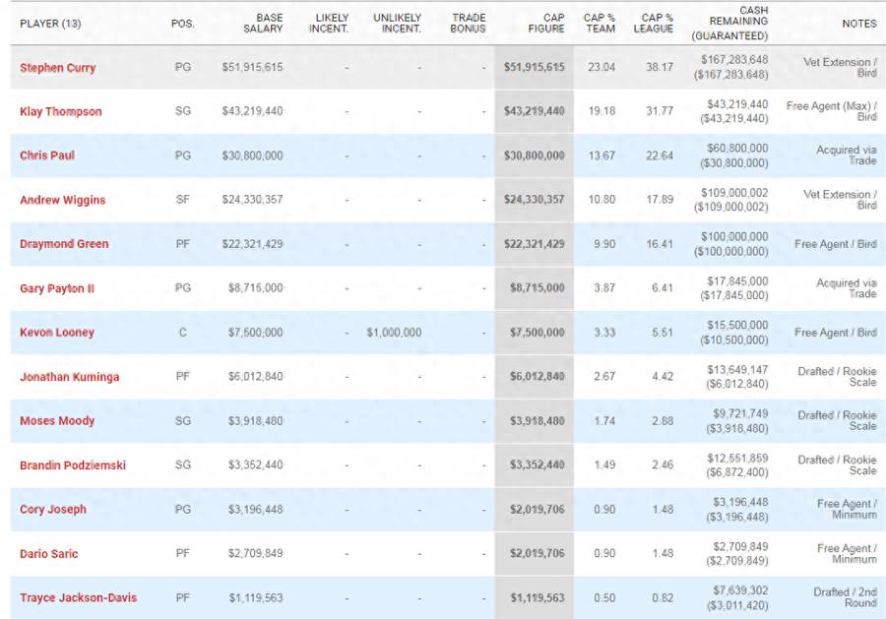This screenshot has height=619, width=886.
Task: Sort by the LIKELY INCENT. header
Action: (x=329, y=24)
